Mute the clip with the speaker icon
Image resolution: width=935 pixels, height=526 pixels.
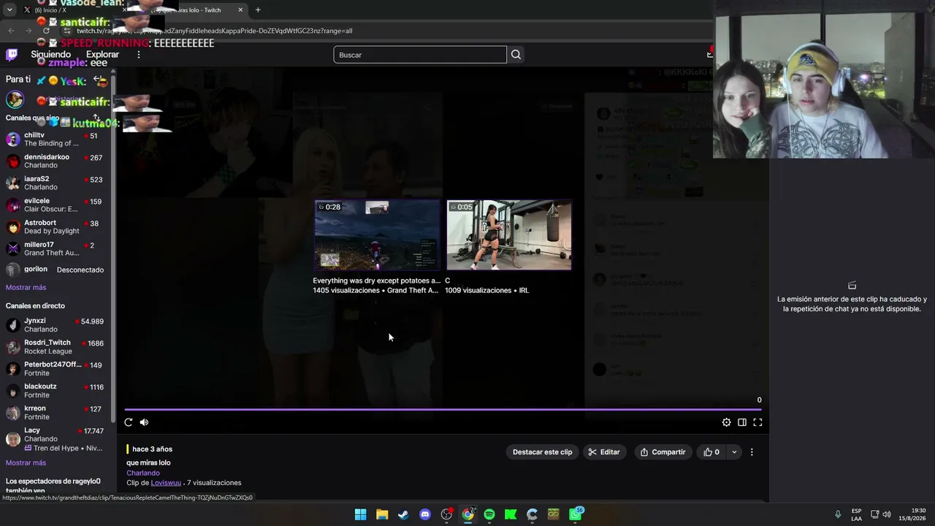point(144,422)
